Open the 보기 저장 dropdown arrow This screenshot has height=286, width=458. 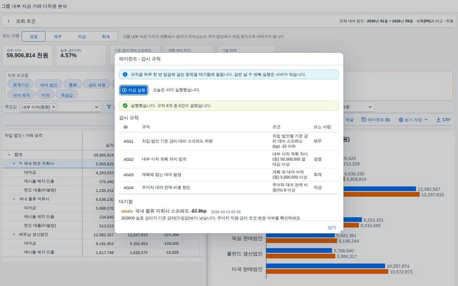[426, 120]
